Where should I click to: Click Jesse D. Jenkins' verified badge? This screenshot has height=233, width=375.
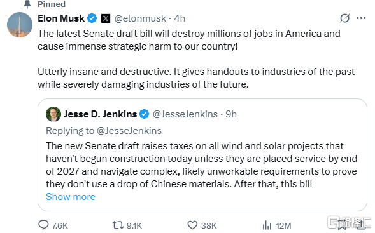(144, 114)
